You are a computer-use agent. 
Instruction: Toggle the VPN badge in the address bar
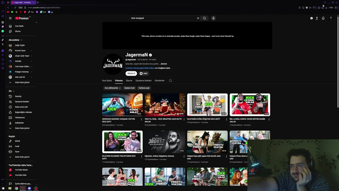pyautogui.click(x=20, y=7)
